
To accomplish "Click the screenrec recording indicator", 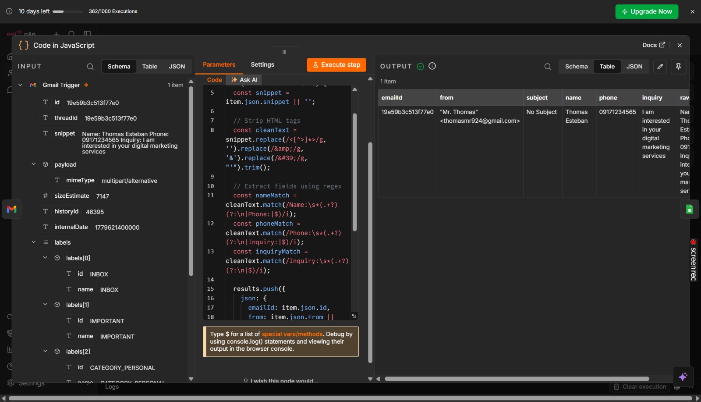I will pos(693,261).
